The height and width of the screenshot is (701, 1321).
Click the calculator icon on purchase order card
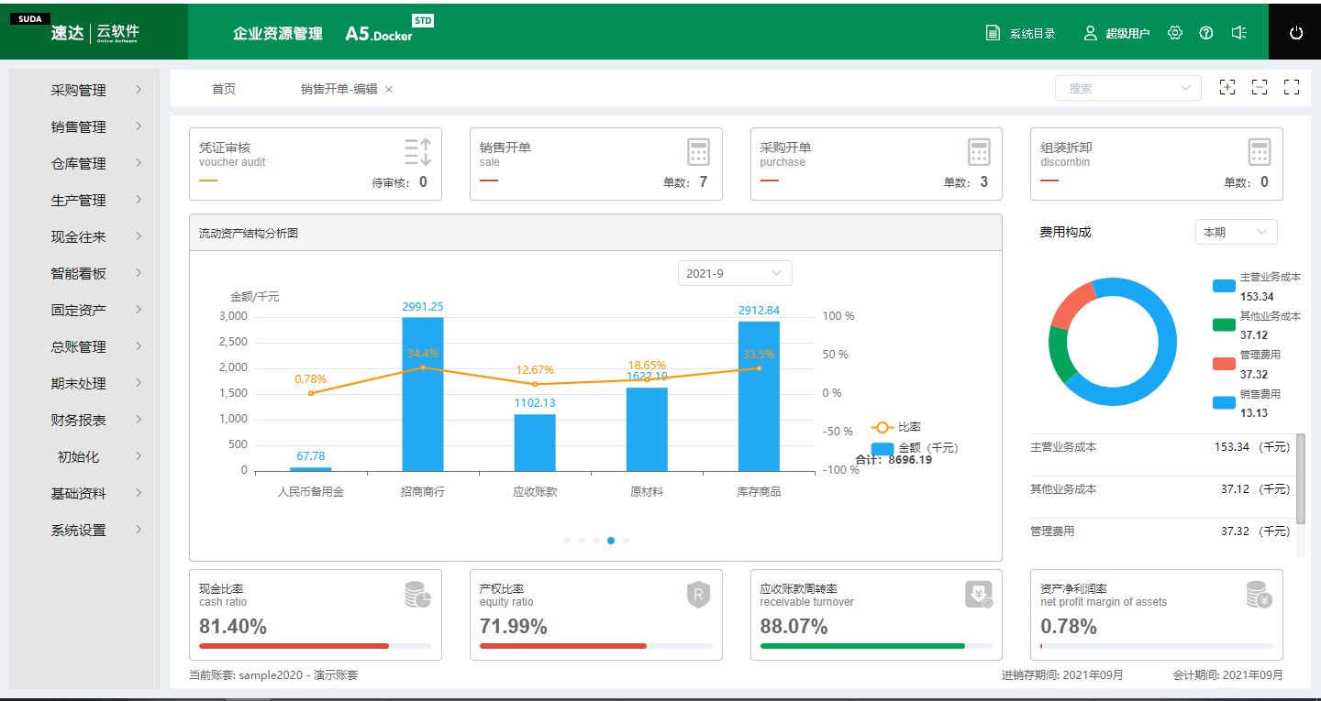point(980,152)
